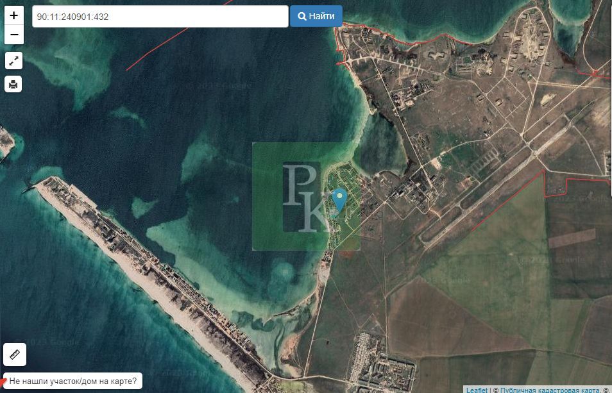This screenshot has width=612, height=393.
Task: Activate the ruler measurement tool
Action: pos(14,353)
